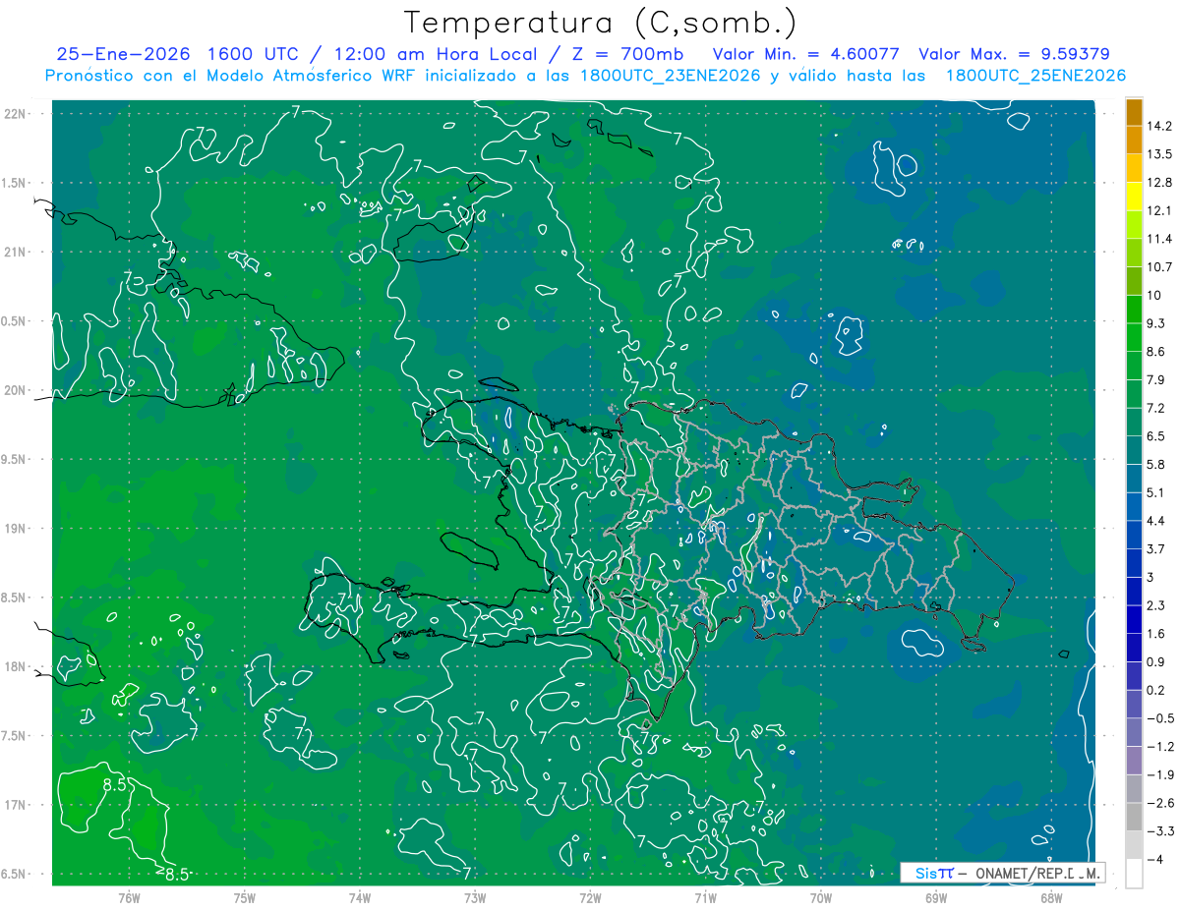Click the "ONAMET/REP.D.M." credit box
Viewport: 1180px width, 911px height.
(x=1002, y=872)
